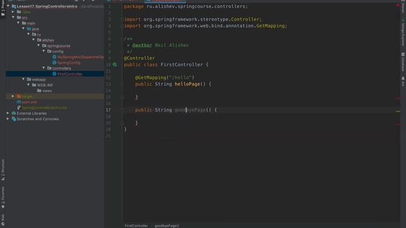
Task: Select the config package icon
Action: [x=49, y=51]
